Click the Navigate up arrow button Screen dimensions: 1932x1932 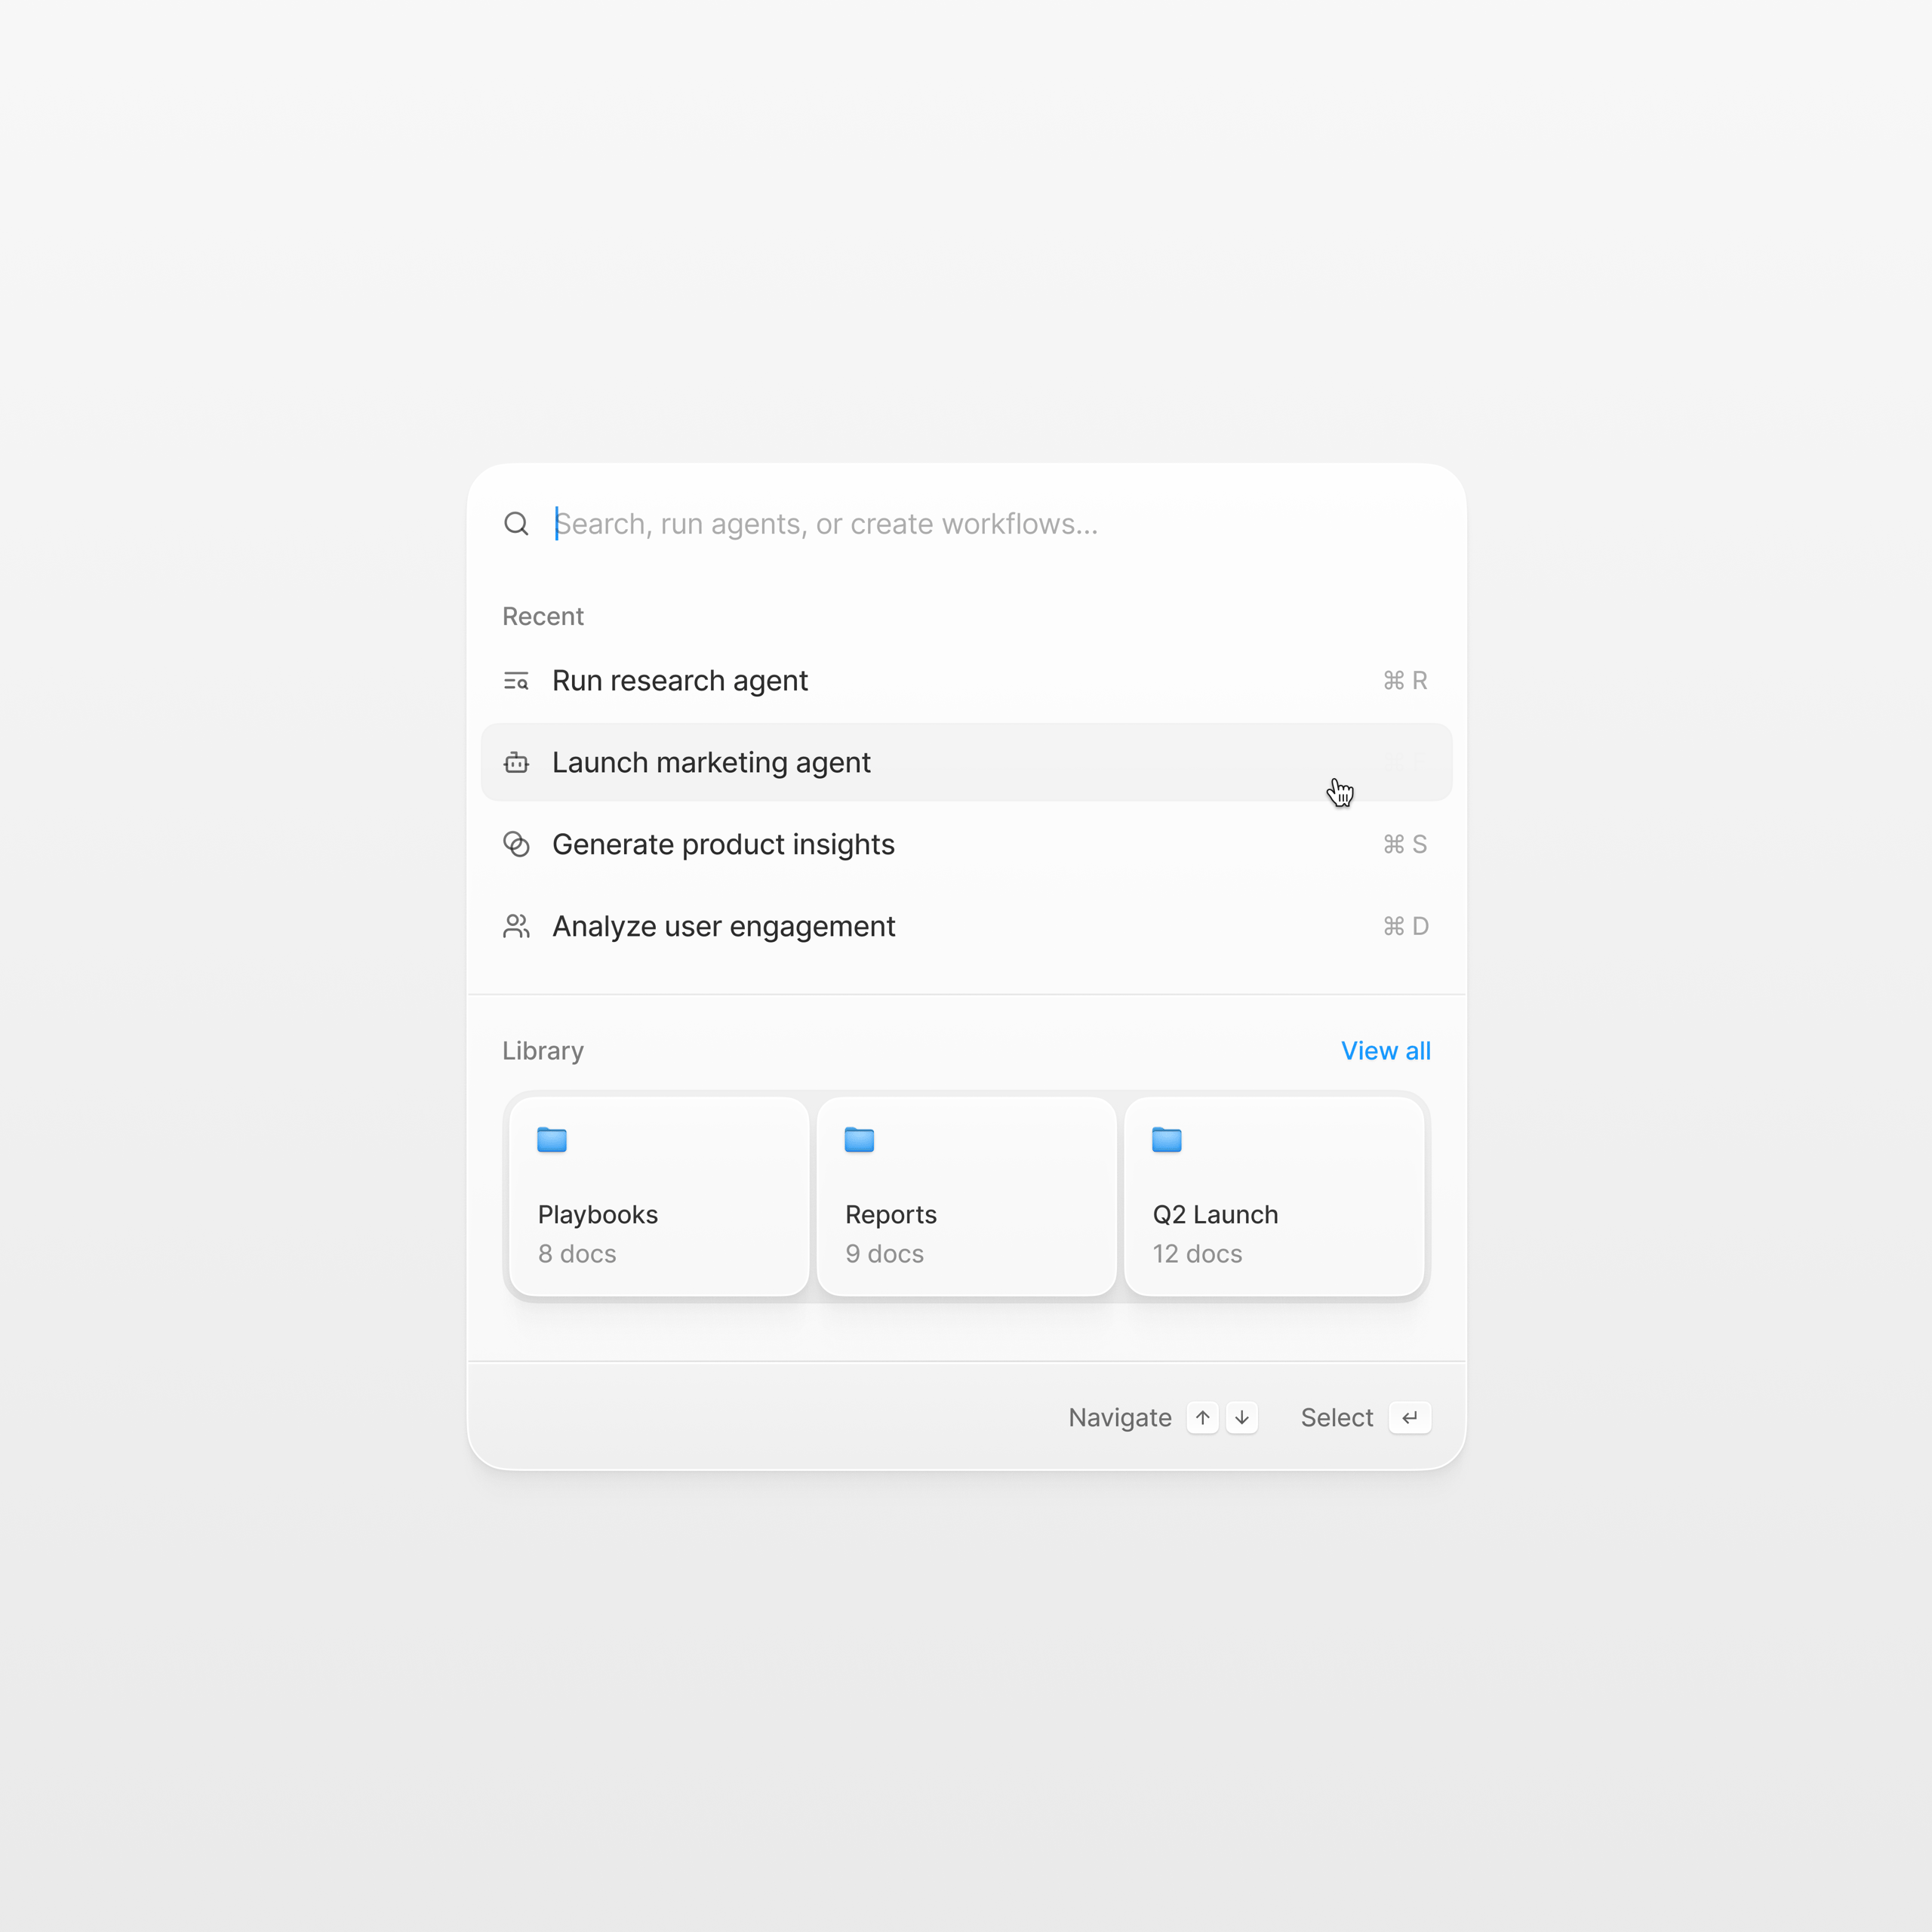(x=1202, y=1417)
